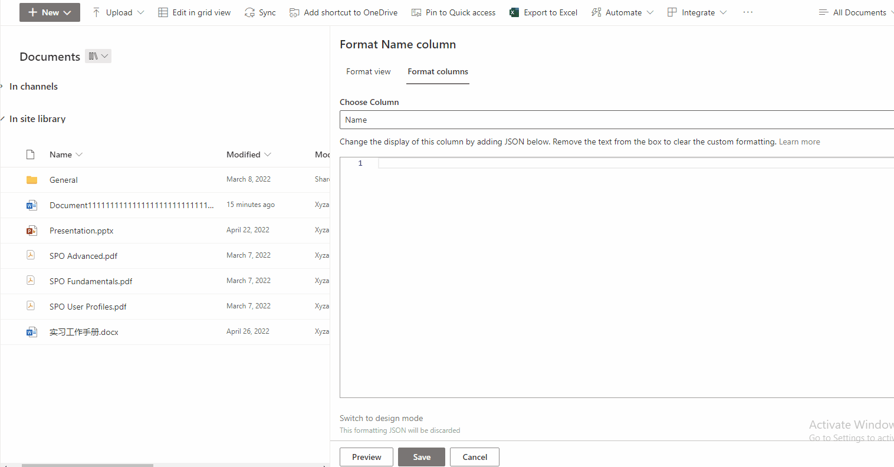Open the Documents library view dropdown

tap(98, 56)
